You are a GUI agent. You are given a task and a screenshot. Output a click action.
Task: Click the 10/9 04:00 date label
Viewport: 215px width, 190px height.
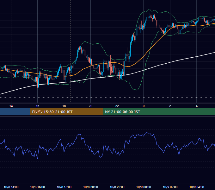[197, 187]
